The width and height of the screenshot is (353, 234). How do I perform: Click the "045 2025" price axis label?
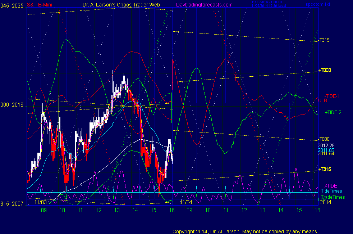point(12,6)
